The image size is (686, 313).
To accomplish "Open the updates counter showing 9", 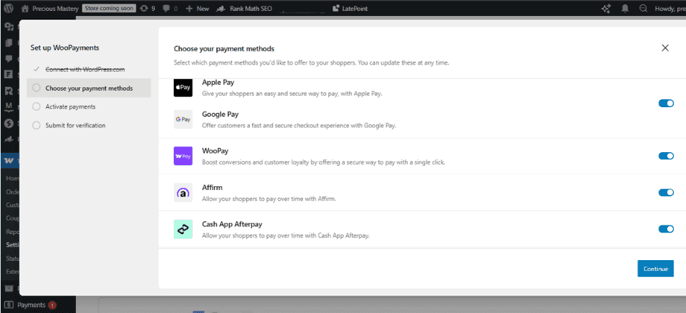I will (x=148, y=8).
